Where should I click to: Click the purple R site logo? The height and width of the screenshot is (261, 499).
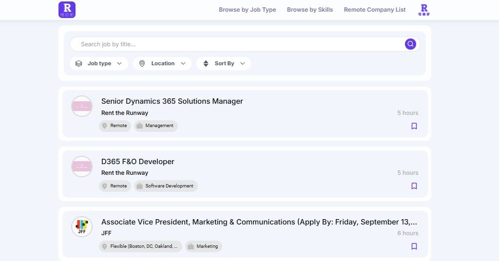coord(67,10)
